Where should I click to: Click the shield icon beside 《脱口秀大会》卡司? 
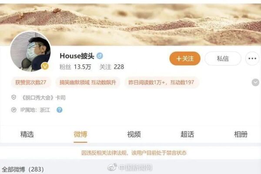13,97
